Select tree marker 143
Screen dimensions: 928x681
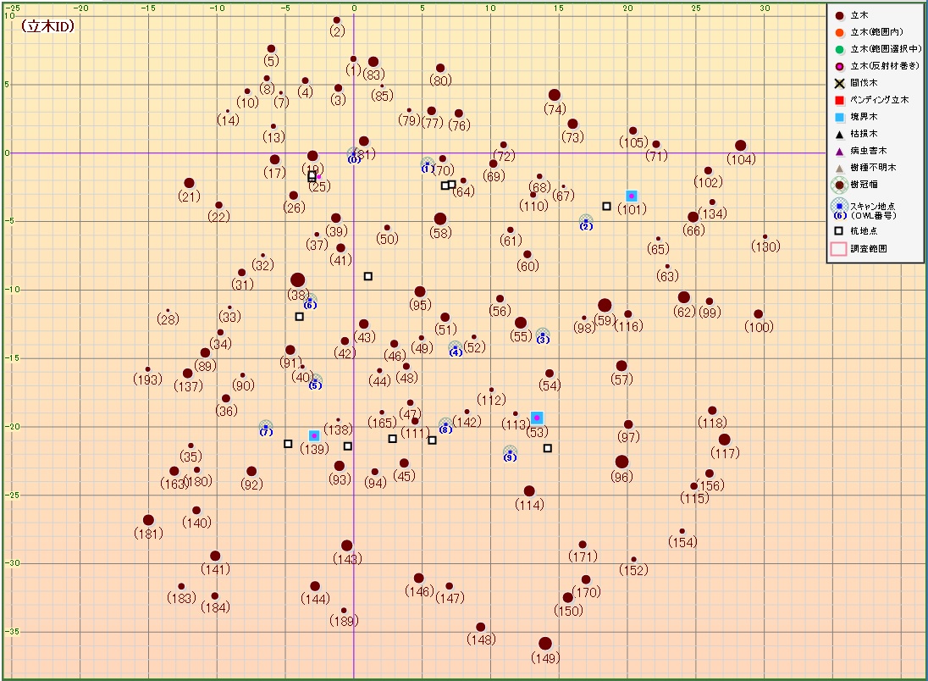point(347,545)
